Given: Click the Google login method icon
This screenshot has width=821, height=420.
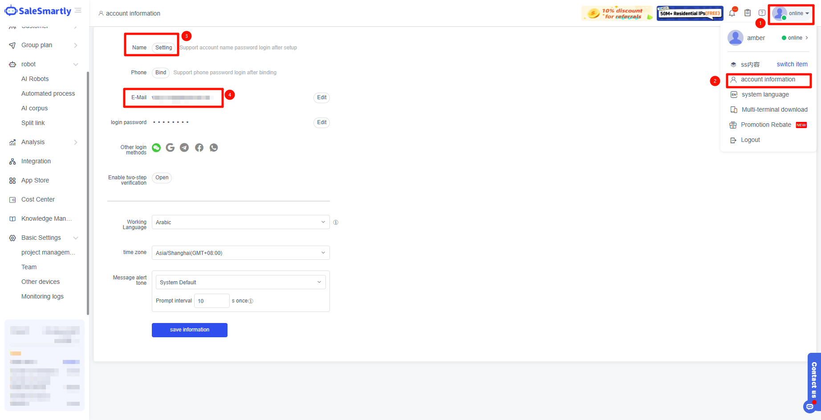Looking at the screenshot, I should (x=170, y=148).
